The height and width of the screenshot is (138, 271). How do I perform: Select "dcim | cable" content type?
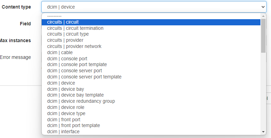pyautogui.click(x=60, y=52)
